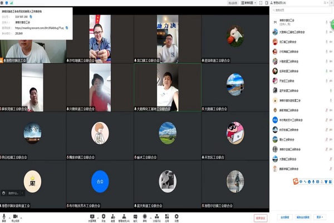The width and height of the screenshot is (334, 223).
Task: Unmute 魏家峁镇工会联合会 in the member list
Action: coord(331,169)
